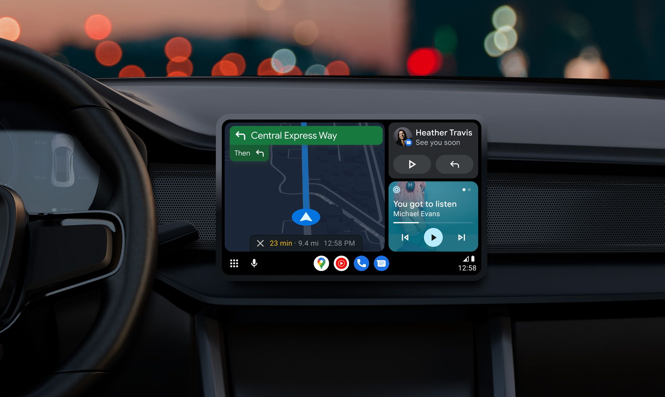Open Phone dialer app
Viewport: 665px width, 397px height.
[360, 264]
